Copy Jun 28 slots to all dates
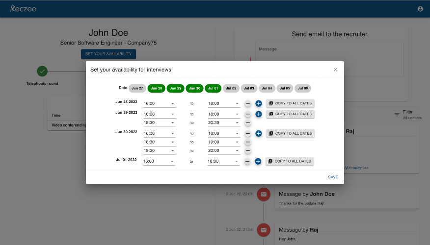Viewport: 430px width, 245px height. (x=290, y=103)
